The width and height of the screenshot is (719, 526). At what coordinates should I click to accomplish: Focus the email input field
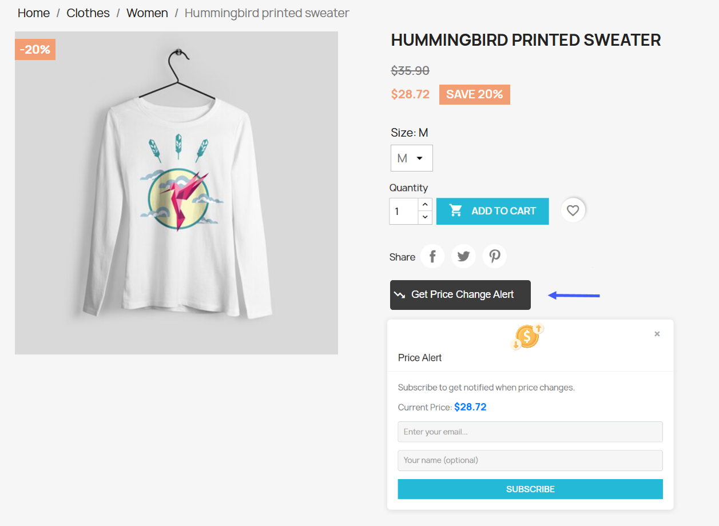point(530,432)
